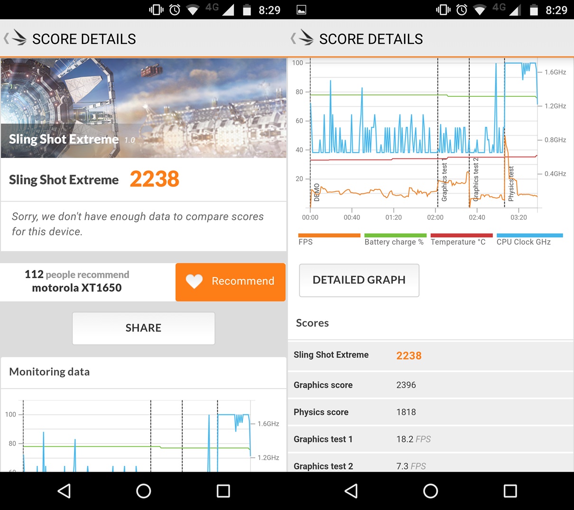Tap the green Battery charge legend swatch
The height and width of the screenshot is (510, 574).
point(395,235)
